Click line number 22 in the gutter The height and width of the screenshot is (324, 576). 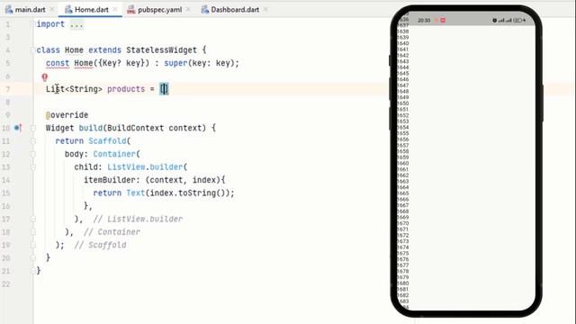[x=6, y=284]
